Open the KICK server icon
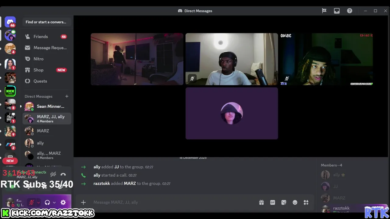The height and width of the screenshot is (219, 390). 10,91
